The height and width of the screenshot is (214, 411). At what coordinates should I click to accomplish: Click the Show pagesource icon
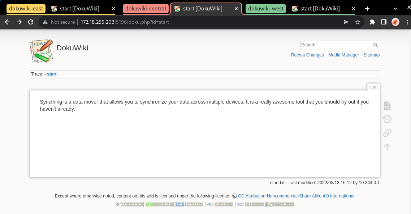387,106
